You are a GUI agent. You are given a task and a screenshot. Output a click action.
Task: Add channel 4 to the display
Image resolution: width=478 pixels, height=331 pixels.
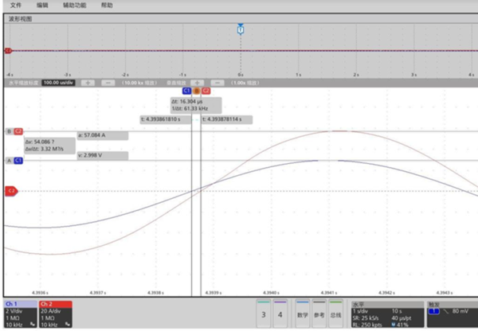coord(280,316)
